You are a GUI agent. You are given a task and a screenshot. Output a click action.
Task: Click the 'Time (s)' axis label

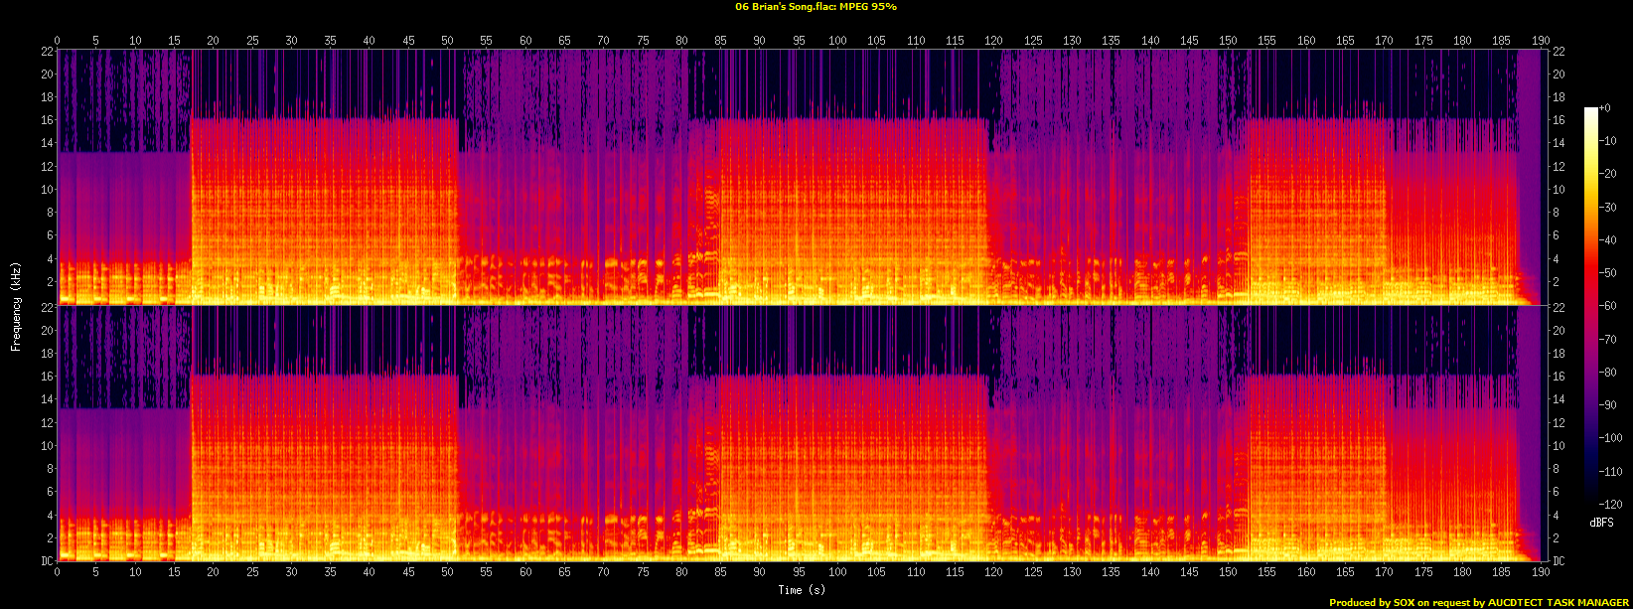click(x=802, y=590)
